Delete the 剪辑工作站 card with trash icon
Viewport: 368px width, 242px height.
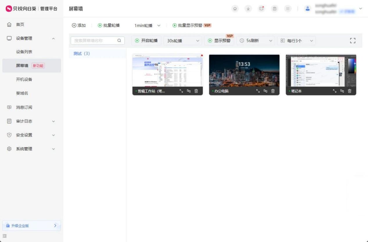196,91
